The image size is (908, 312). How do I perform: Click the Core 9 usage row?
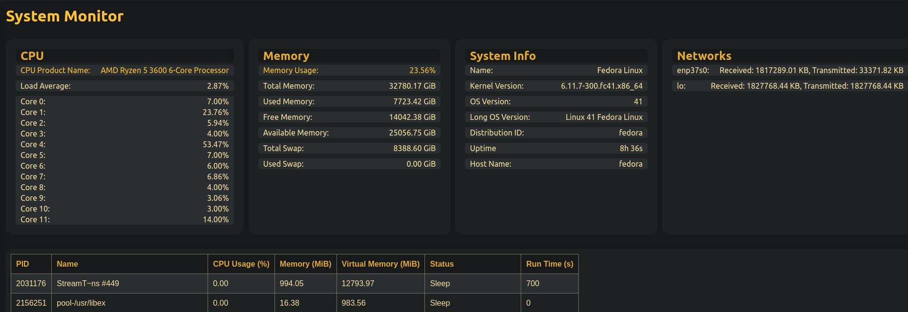pos(125,198)
